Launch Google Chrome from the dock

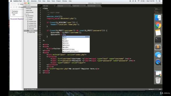point(158,25)
